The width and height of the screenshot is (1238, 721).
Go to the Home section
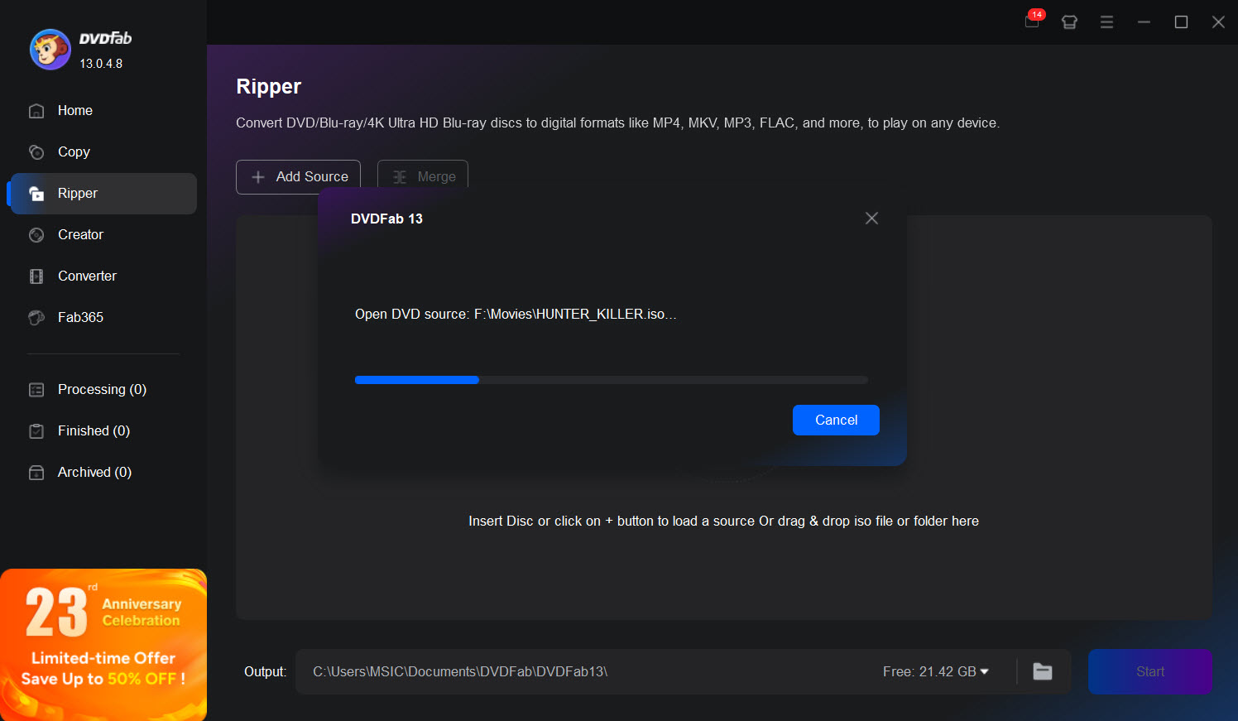pos(74,111)
